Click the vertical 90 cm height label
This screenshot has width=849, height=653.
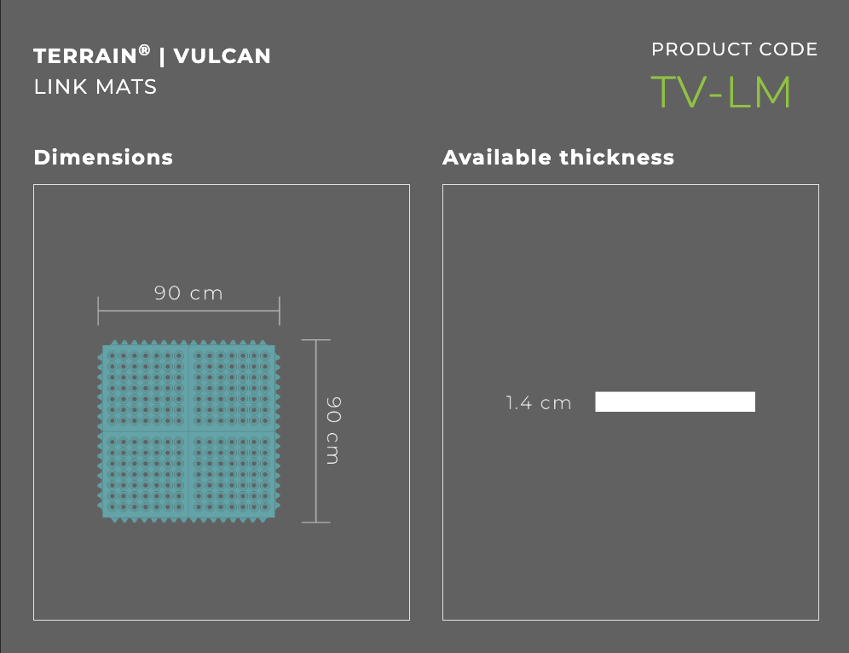[x=333, y=431]
